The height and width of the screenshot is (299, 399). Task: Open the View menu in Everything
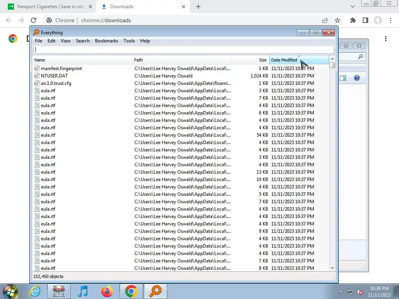point(65,40)
